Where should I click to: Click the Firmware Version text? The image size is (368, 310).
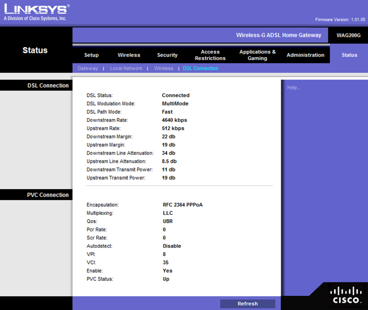(340, 20)
